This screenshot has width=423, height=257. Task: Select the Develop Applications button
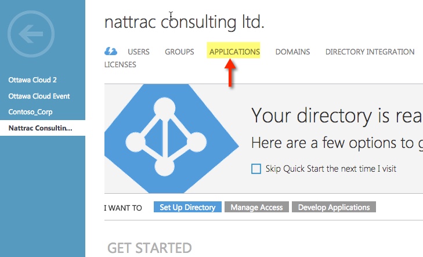pos(334,207)
